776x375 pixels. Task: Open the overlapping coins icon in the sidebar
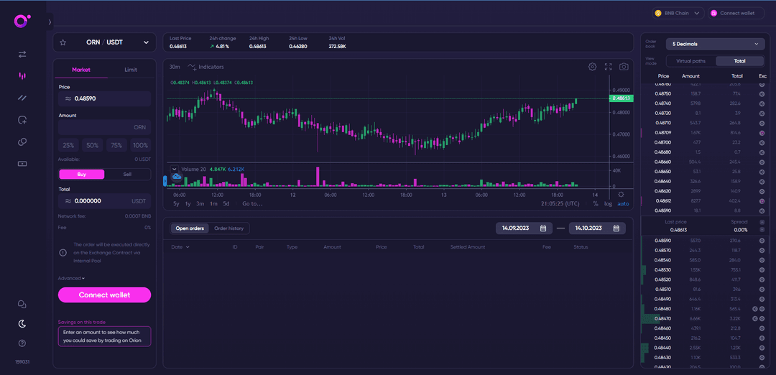[x=22, y=142]
